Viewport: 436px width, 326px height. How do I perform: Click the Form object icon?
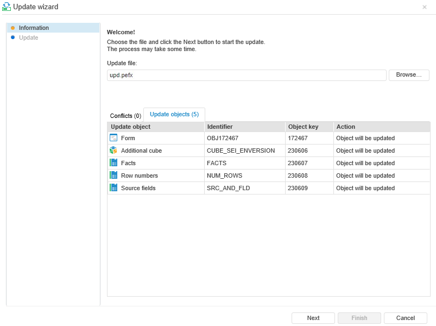point(113,138)
